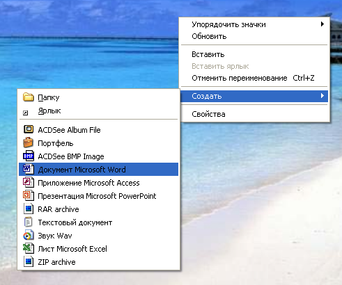Click the folder icon beside Папку
Image resolution: width=342 pixels, height=285 pixels.
[29, 97]
